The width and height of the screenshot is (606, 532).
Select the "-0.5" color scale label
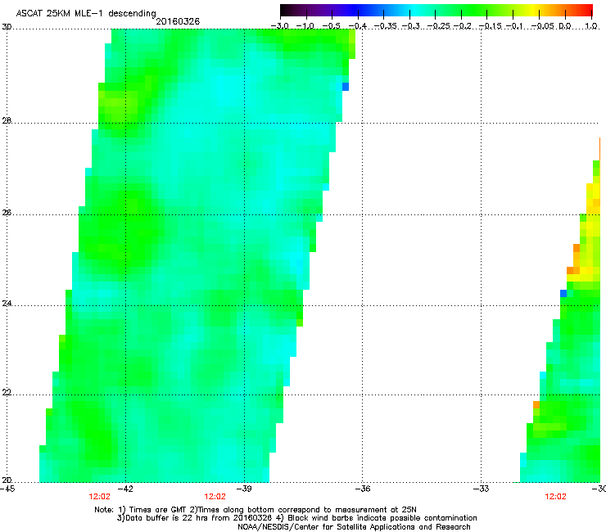pyautogui.click(x=331, y=26)
